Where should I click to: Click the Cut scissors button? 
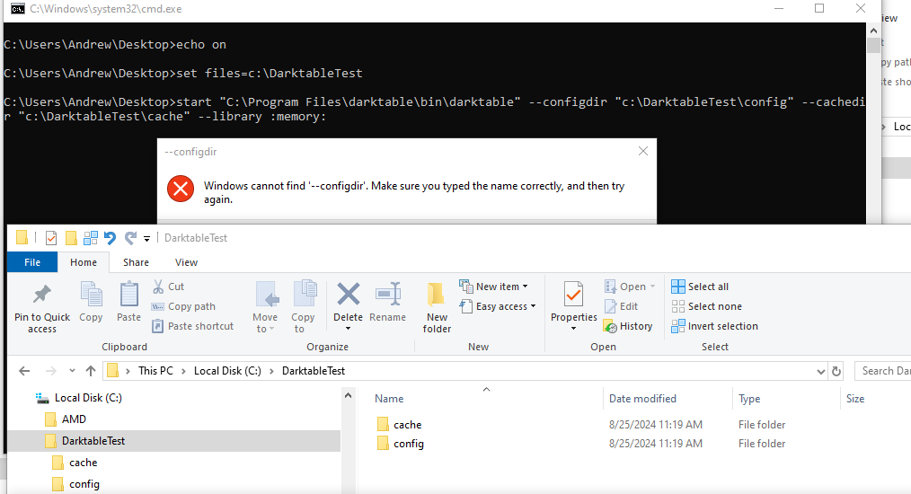click(x=168, y=287)
